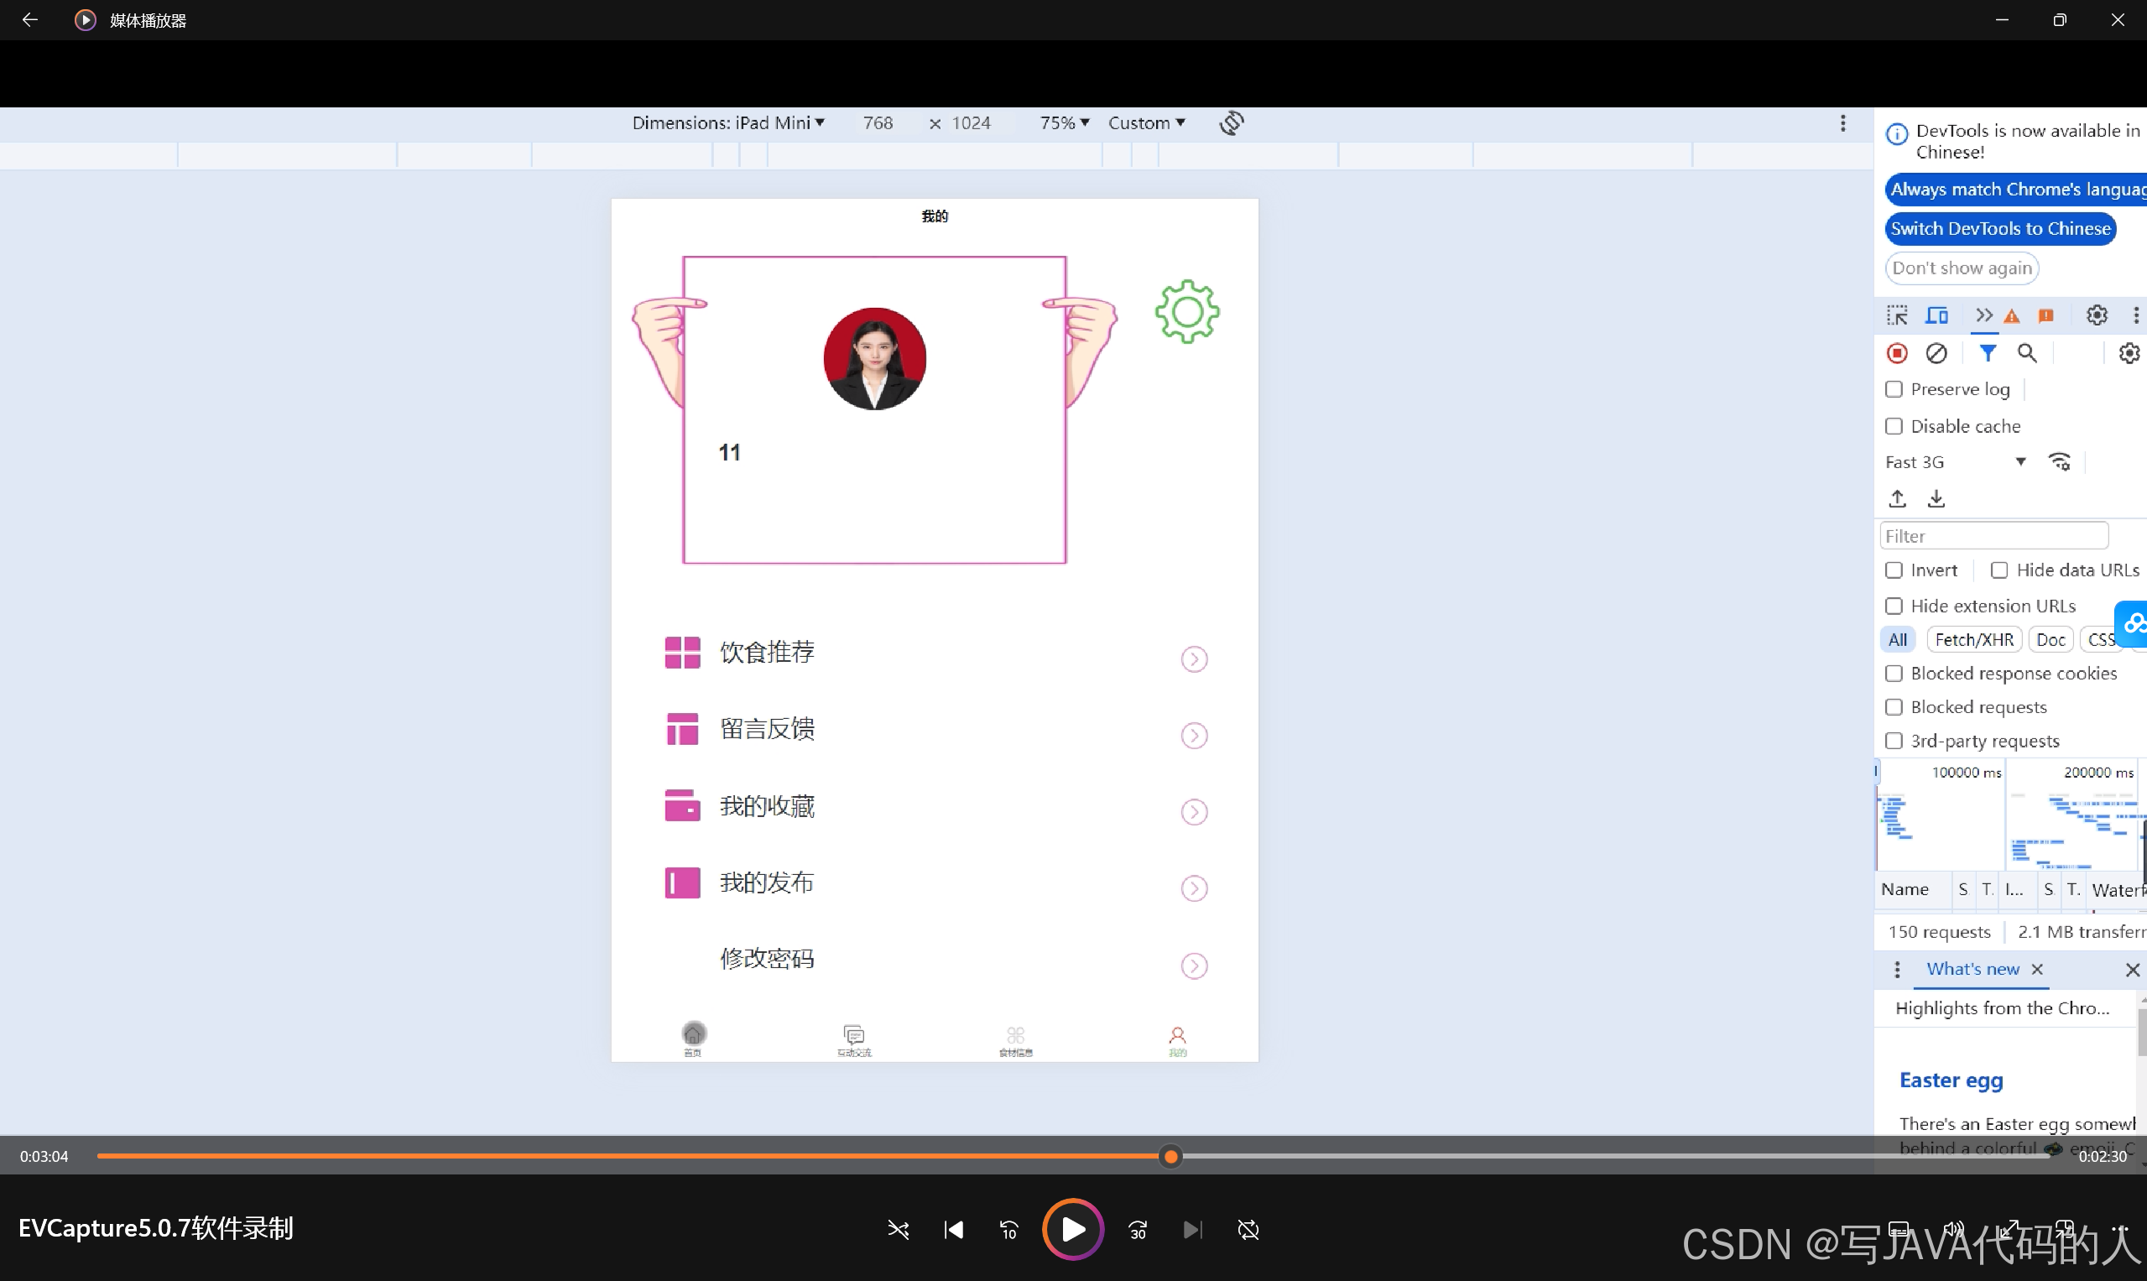Click Switch DevTools to Chinese button
Screen dimensions: 2147x1281
(x=2000, y=229)
